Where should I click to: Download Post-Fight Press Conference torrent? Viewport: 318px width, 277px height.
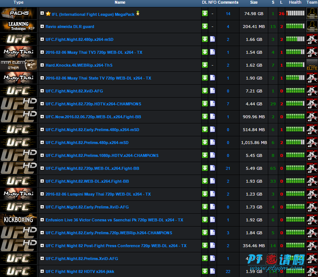coord(205,245)
